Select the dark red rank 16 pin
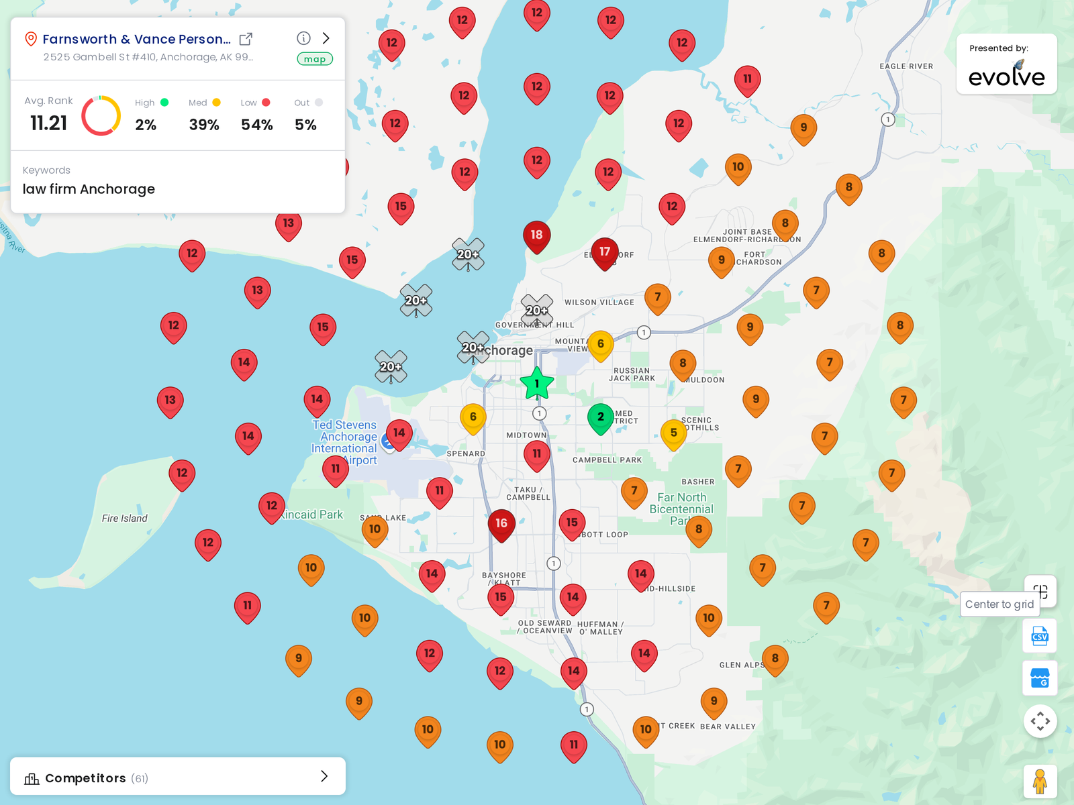 click(501, 525)
